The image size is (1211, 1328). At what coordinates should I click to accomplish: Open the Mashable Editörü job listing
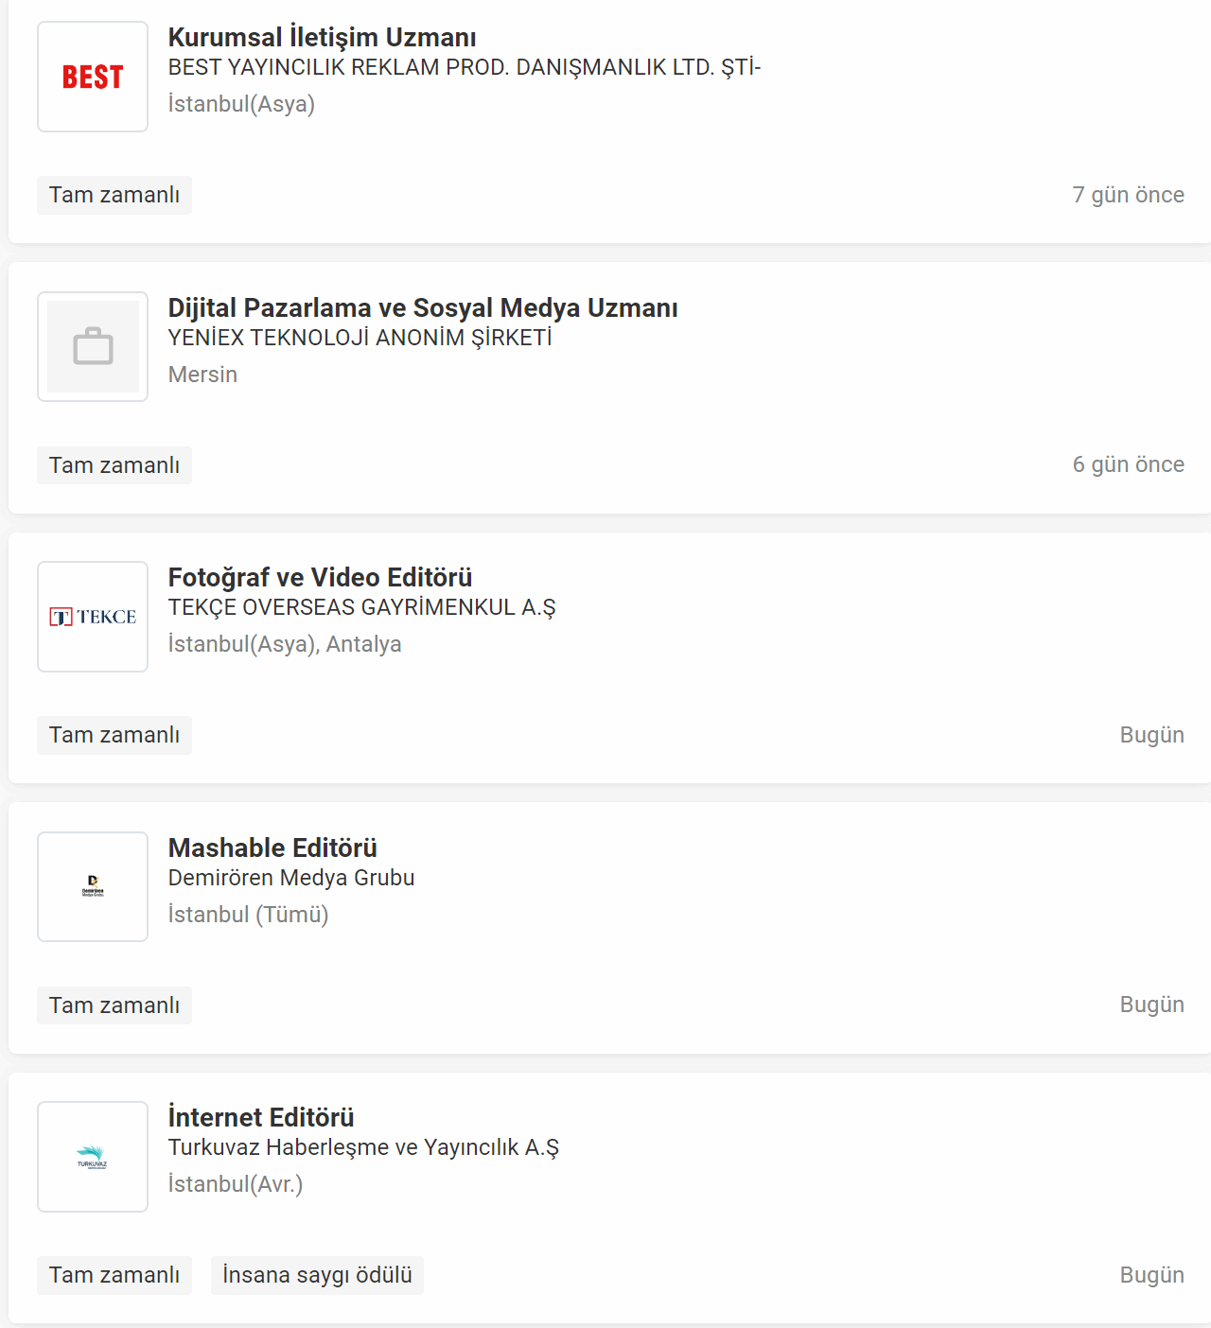tap(272, 847)
